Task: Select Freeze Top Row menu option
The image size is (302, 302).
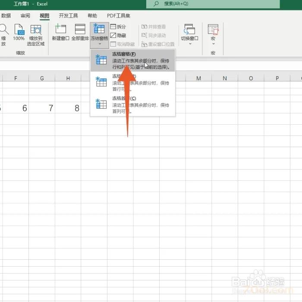Action: click(133, 82)
